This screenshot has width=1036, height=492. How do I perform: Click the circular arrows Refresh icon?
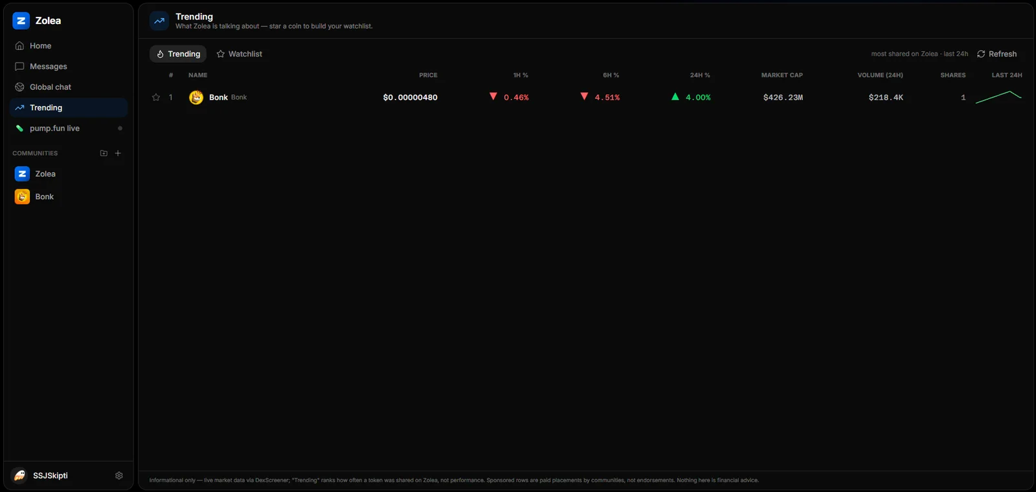click(x=981, y=54)
